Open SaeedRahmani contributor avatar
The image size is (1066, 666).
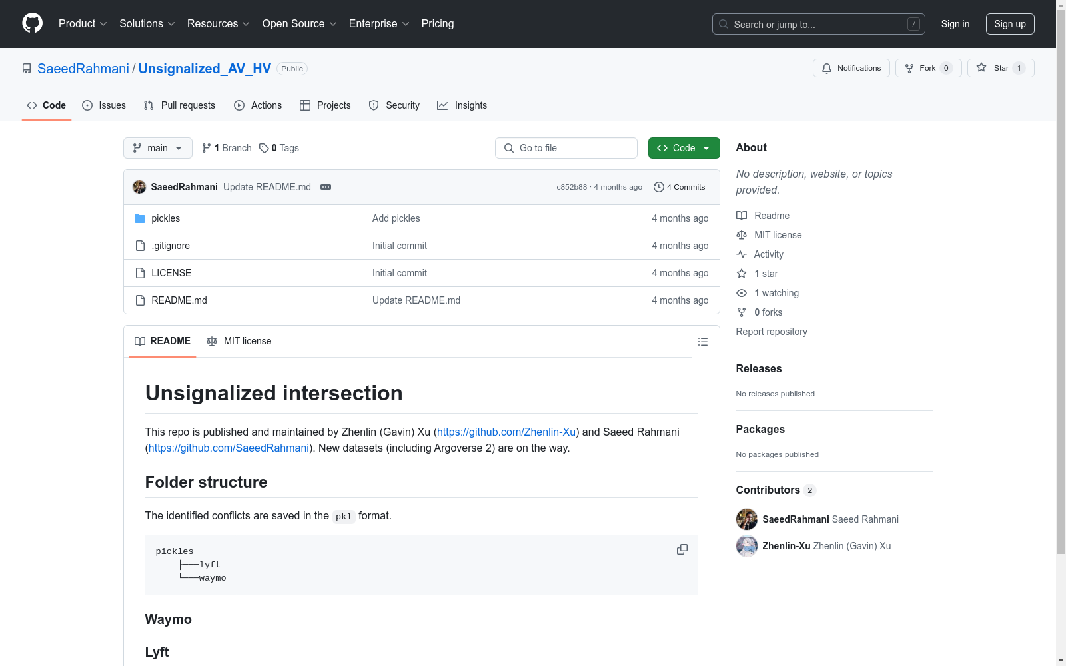(747, 519)
